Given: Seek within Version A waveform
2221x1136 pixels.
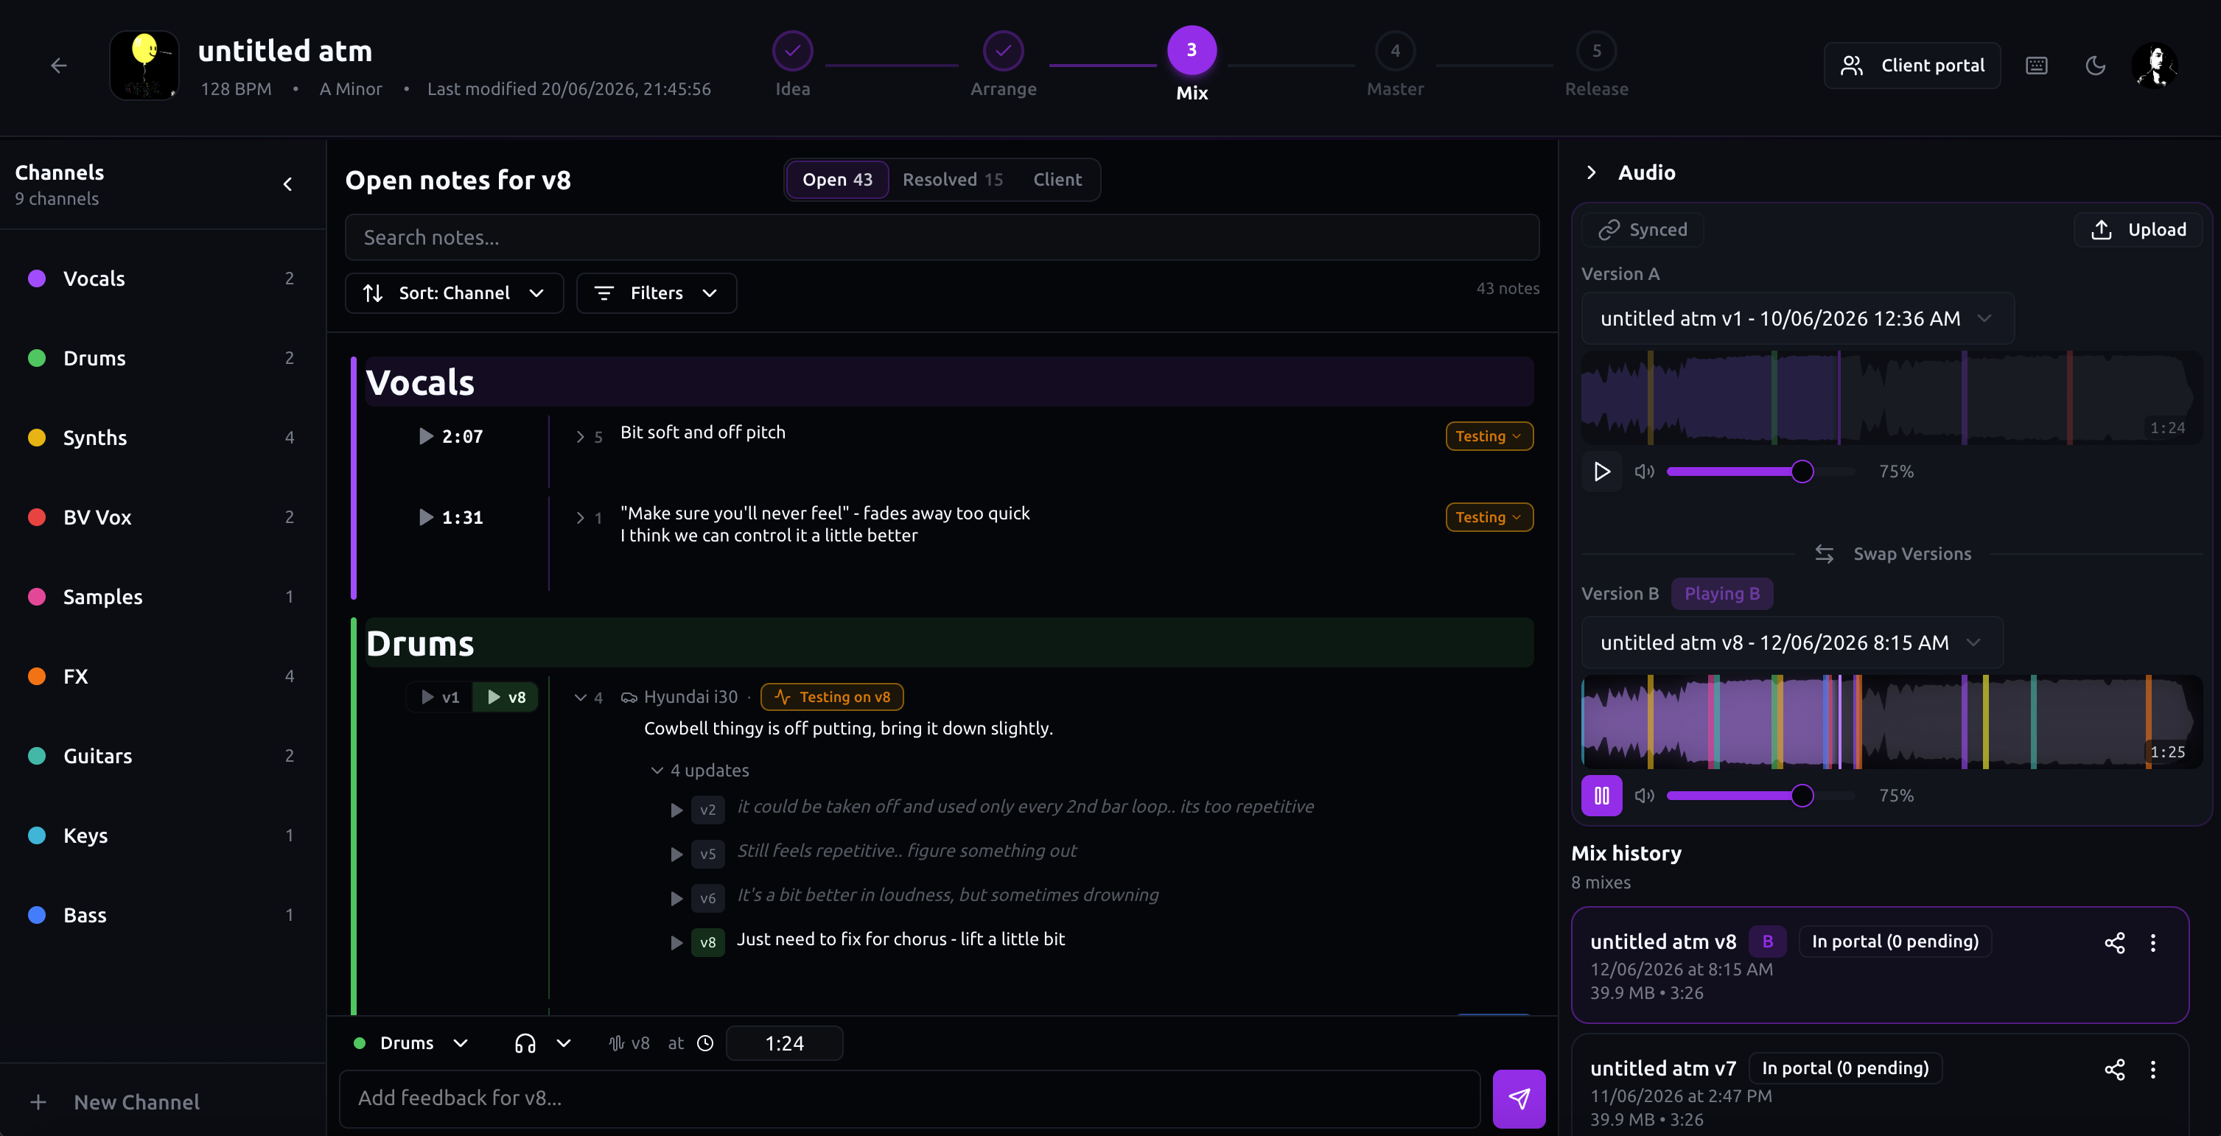Looking at the screenshot, I should pos(1892,397).
